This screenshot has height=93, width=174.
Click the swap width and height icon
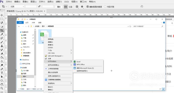39,6
